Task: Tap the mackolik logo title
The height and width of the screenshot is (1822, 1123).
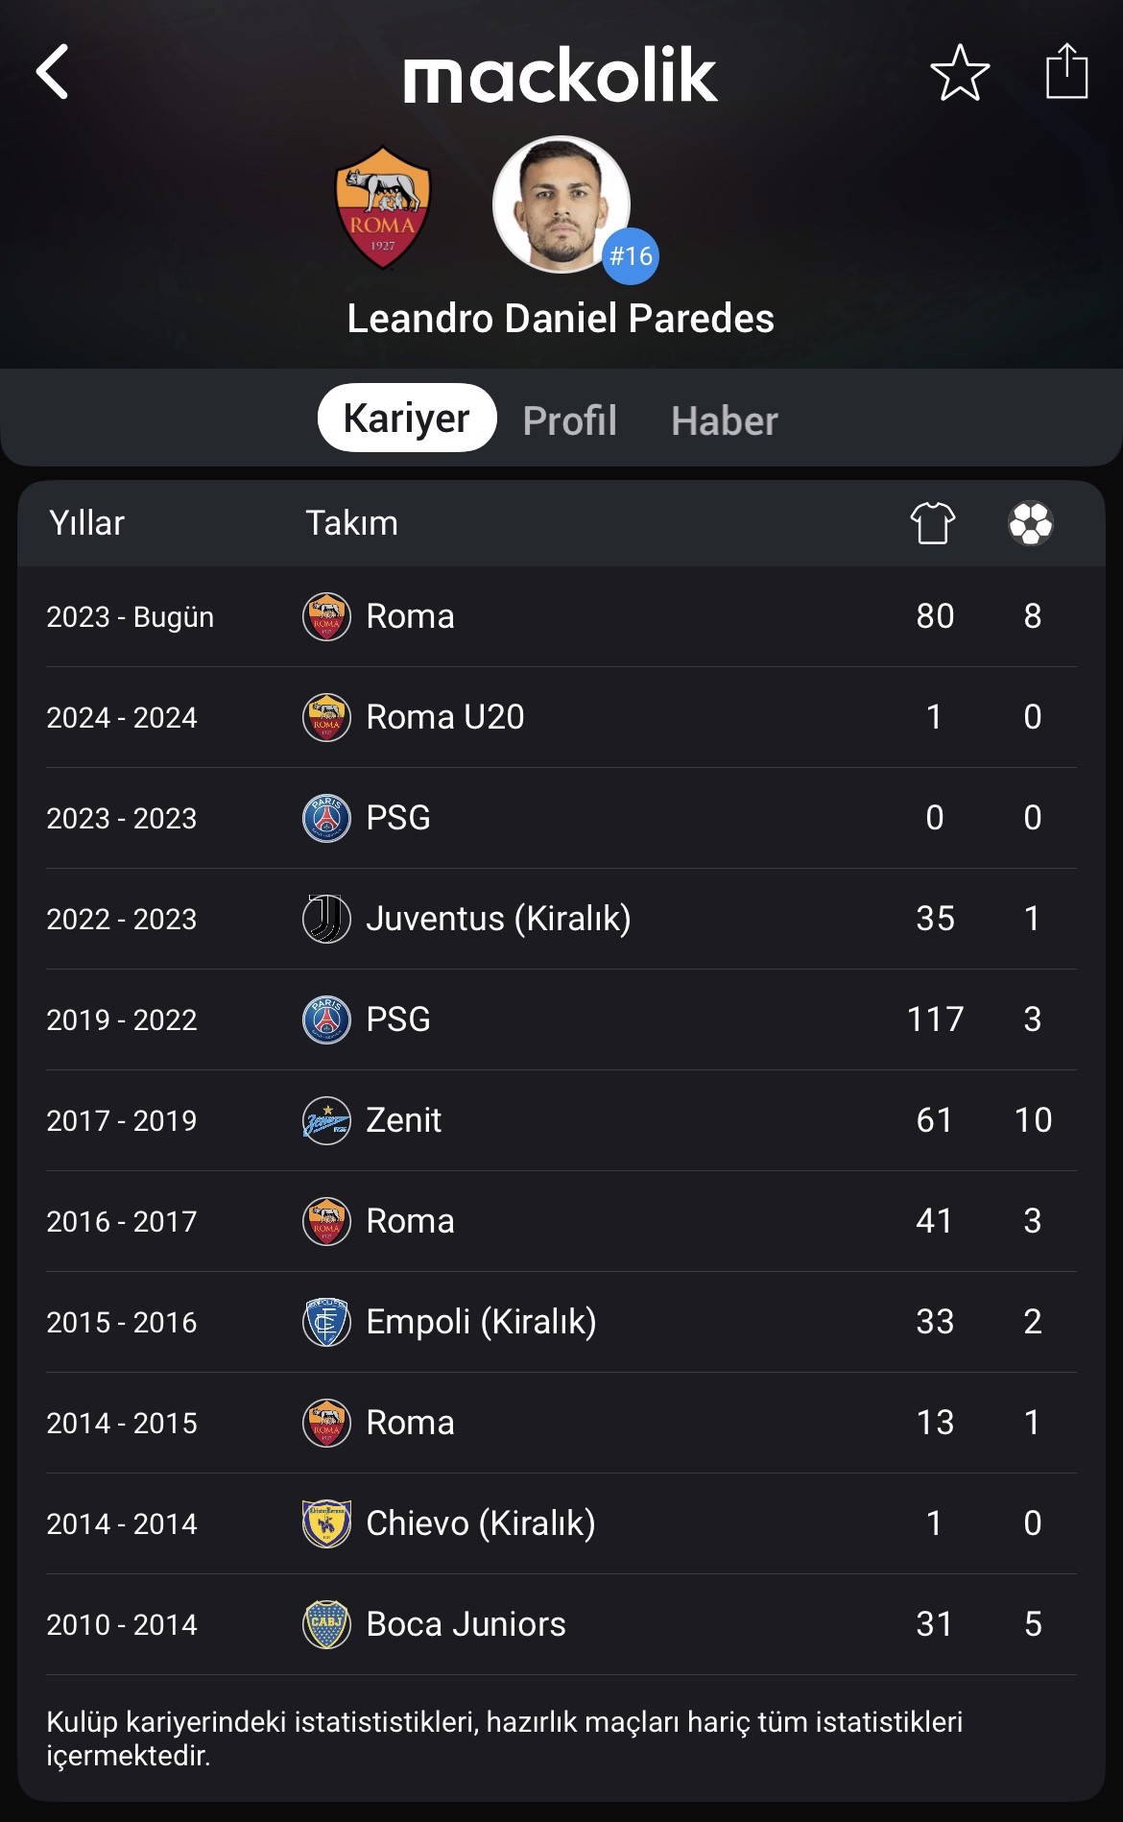Action: (561, 75)
